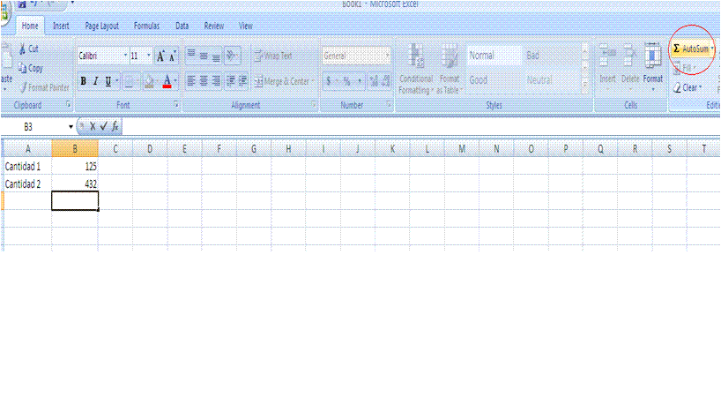The image size is (721, 397).
Task: Expand the cell Styles gallery
Action: point(585,86)
